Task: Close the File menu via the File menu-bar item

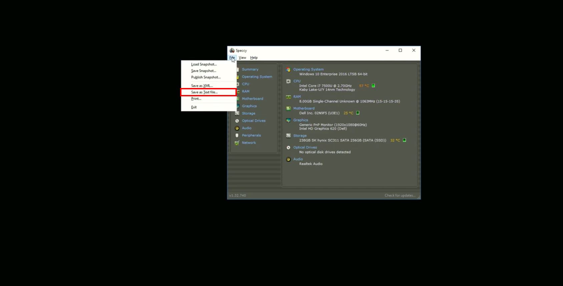Action: point(232,58)
